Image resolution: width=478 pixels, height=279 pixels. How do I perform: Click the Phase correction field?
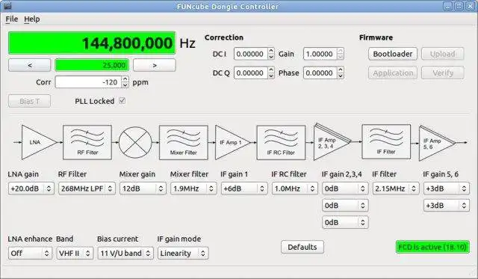point(320,73)
